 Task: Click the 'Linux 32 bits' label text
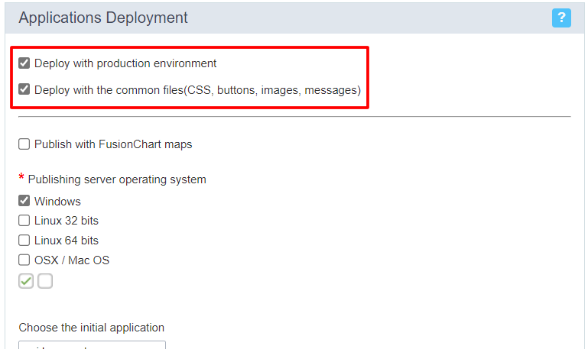(x=67, y=221)
